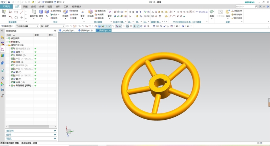
Task: Open the 无选择过滤器 selection filter dropdown
Action: point(27,26)
